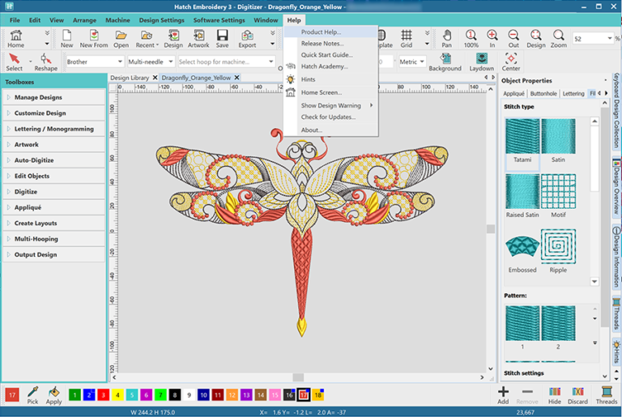The width and height of the screenshot is (622, 417).
Task: Select the Reshape tool
Action: point(45,61)
